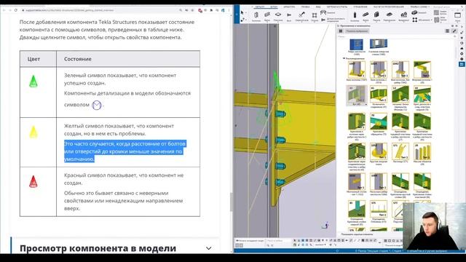Open the dropdown arrow on the selected component thumbnail
The height and width of the screenshot is (262, 466).
tap(366, 105)
